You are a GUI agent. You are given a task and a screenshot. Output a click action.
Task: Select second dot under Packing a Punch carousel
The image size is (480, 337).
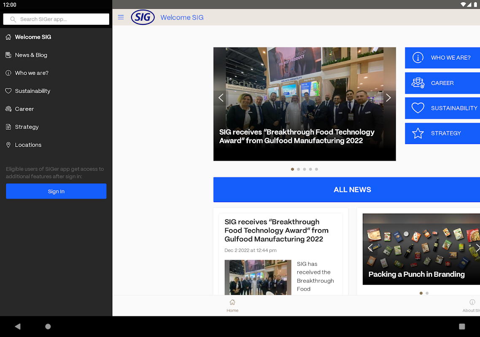point(427,293)
